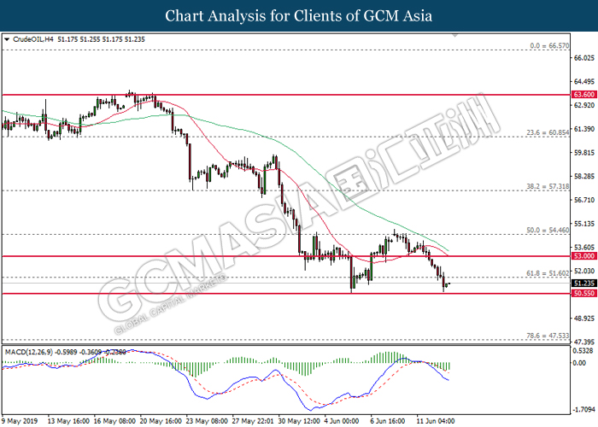Click the 9 May 2019 date label
The image size is (598, 427).
point(20,421)
